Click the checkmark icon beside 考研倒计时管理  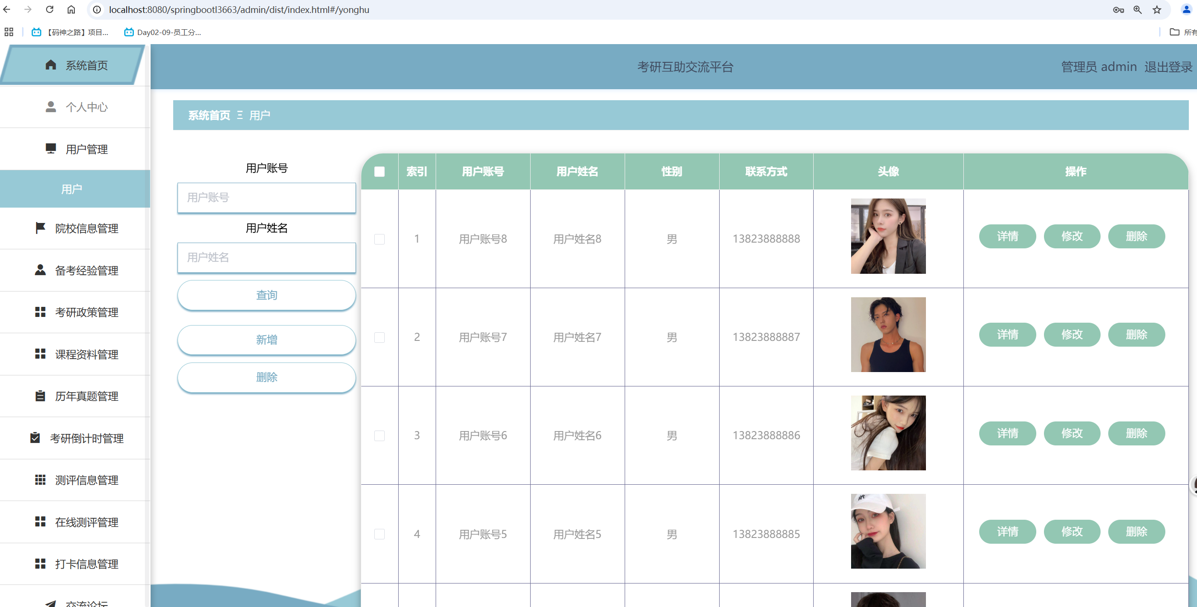(35, 438)
